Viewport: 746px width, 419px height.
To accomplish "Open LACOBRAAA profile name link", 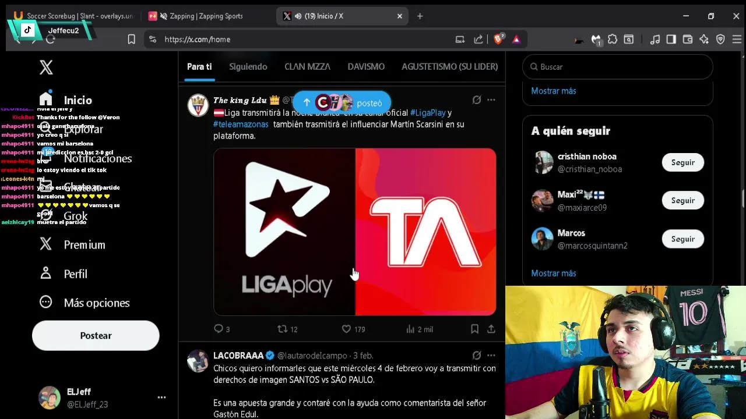I will tap(238, 356).
